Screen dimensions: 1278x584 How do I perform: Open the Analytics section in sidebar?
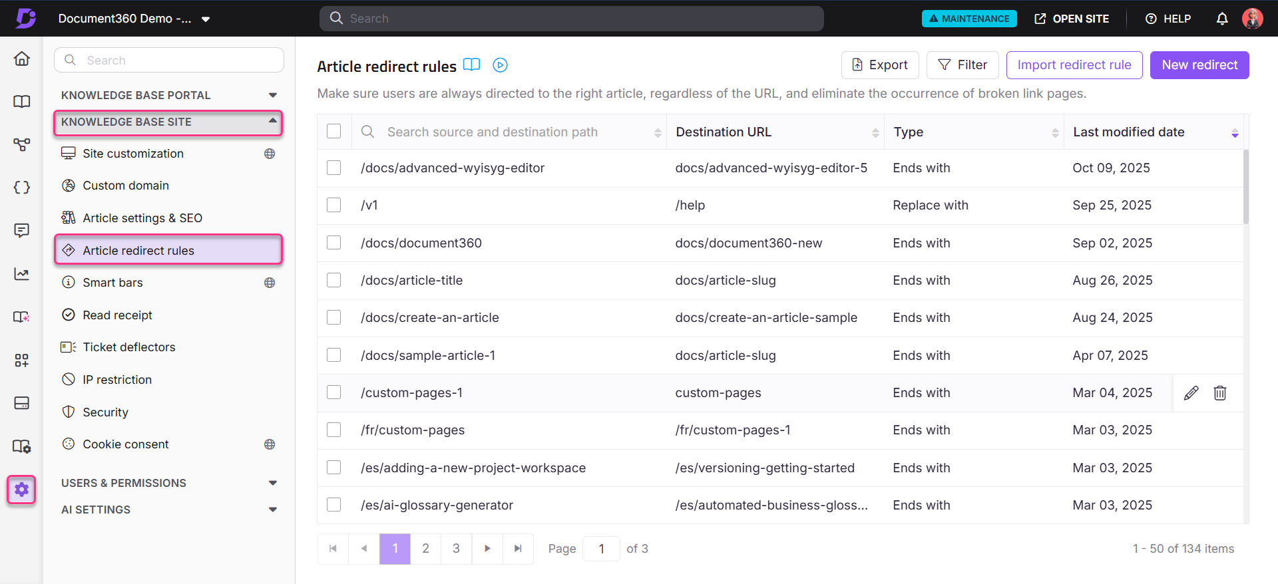(22, 273)
